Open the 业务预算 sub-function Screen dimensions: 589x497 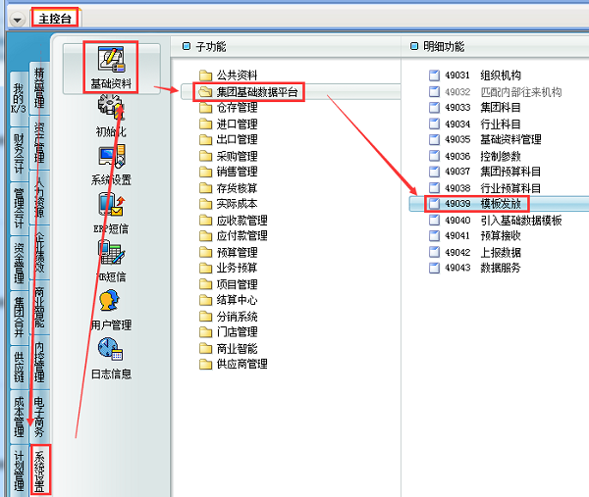228,268
